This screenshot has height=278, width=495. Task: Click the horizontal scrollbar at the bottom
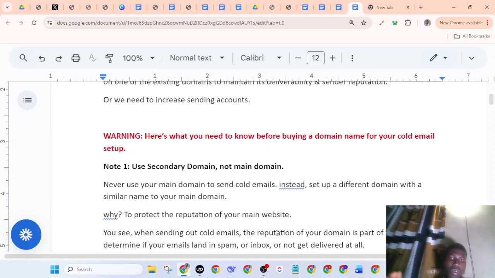click(x=195, y=256)
